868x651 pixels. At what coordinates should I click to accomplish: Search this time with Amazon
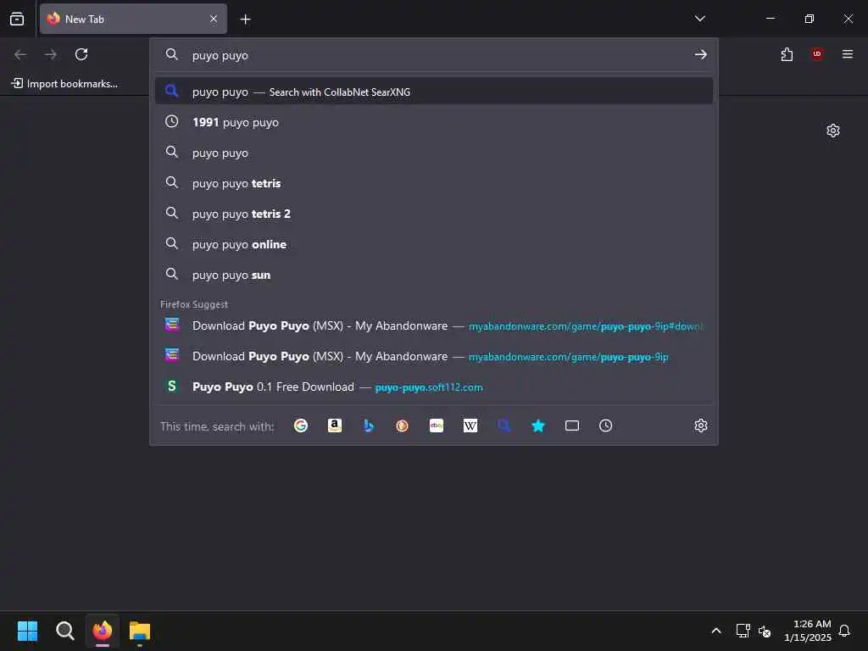334,426
